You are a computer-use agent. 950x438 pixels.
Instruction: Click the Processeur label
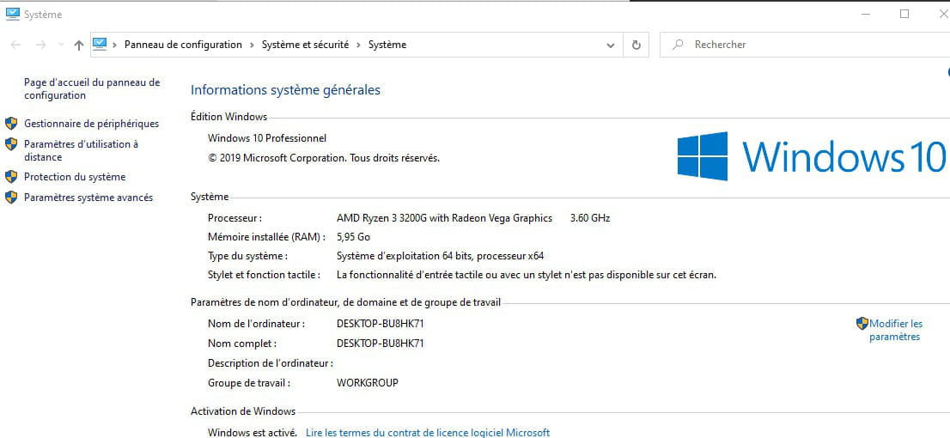(x=235, y=218)
